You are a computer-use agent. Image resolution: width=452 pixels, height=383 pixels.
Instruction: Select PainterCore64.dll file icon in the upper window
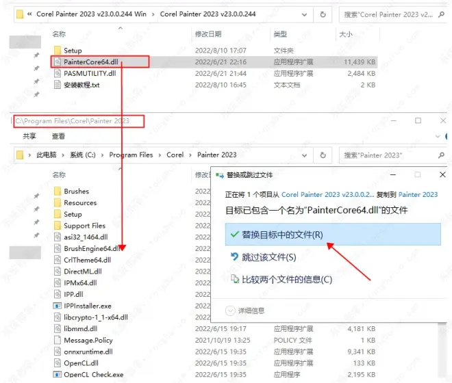tap(58, 62)
